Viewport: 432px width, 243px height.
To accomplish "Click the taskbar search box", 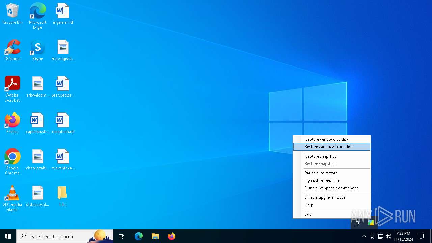I will tap(65, 236).
